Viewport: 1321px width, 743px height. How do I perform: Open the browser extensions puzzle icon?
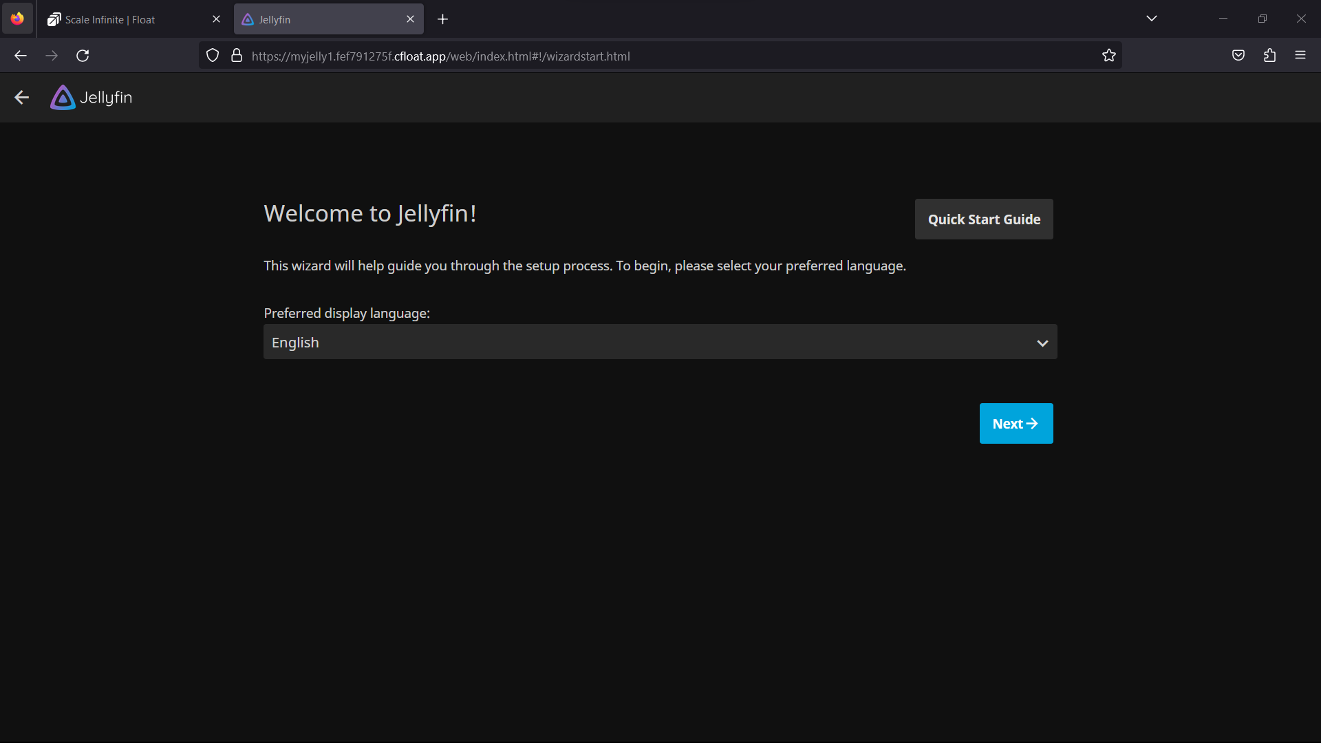(x=1269, y=56)
